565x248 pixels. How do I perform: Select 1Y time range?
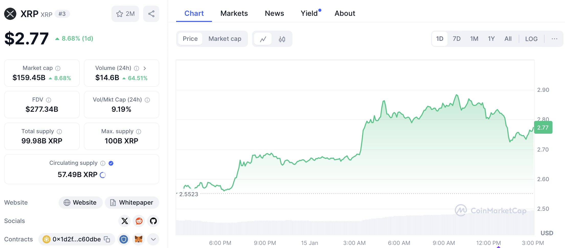pos(491,39)
